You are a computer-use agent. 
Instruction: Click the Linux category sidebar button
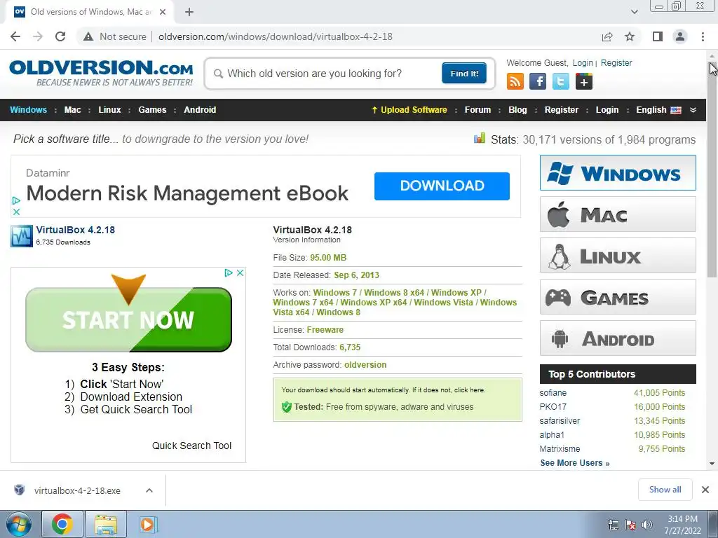point(618,255)
